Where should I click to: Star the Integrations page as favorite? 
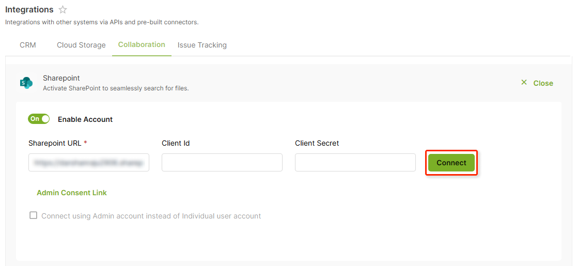point(63,10)
